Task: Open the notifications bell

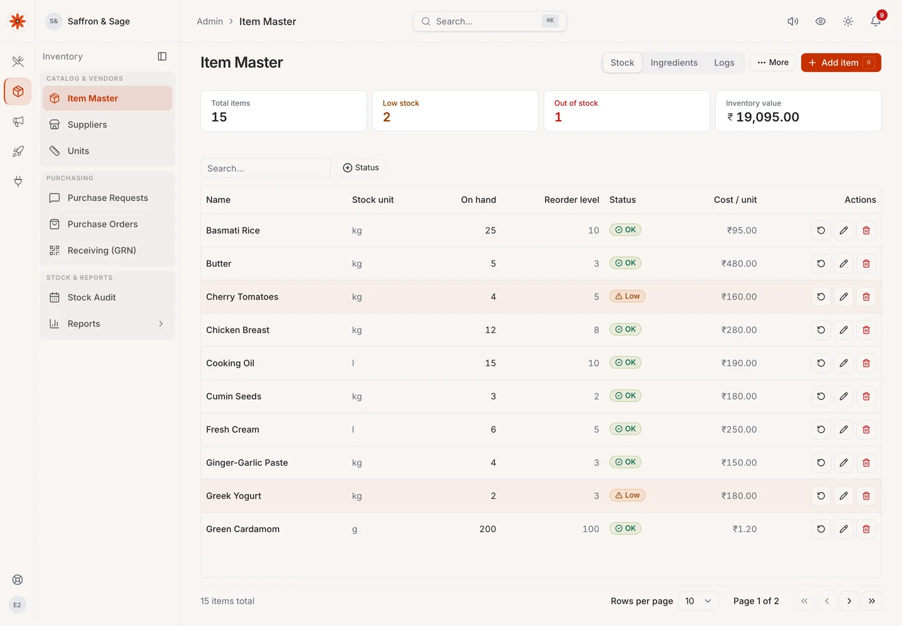Action: [x=876, y=21]
